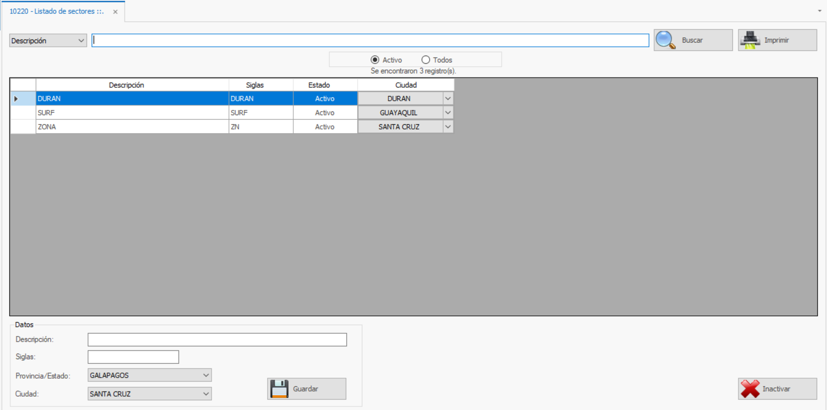The width and height of the screenshot is (827, 410).
Task: Open the Ciudad SANTA CRUZ dropdown in Datos
Action: 206,394
